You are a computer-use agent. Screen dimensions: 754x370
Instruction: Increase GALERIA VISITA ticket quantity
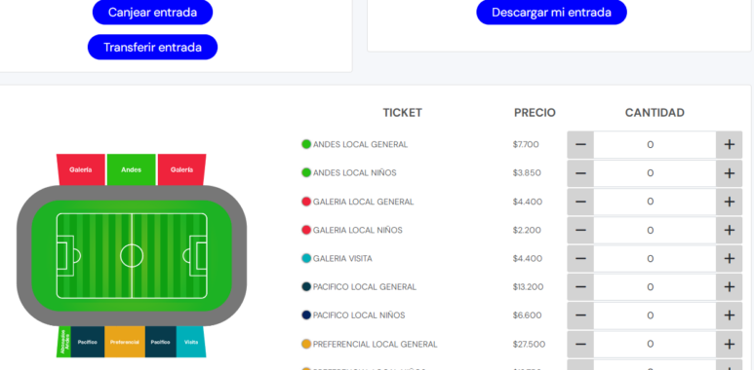click(729, 259)
